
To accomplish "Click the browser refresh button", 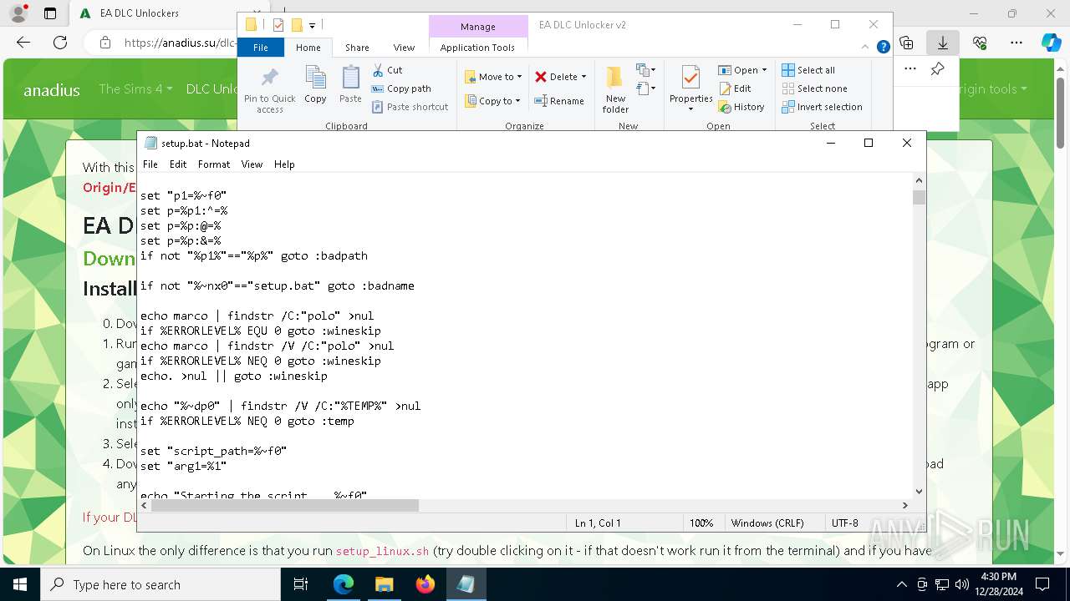I will click(60, 43).
